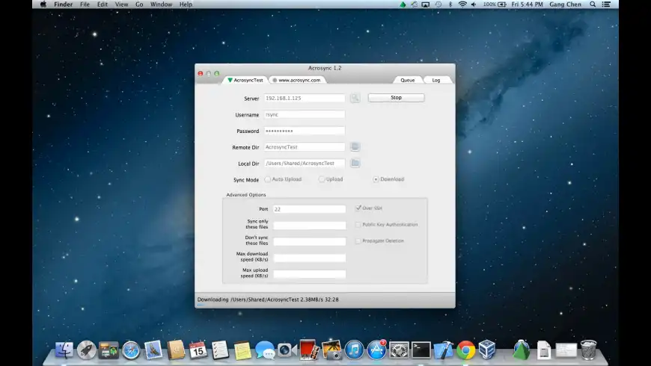Open the Acrosync icon in the Dock
651x366 pixels.
(x=521, y=350)
